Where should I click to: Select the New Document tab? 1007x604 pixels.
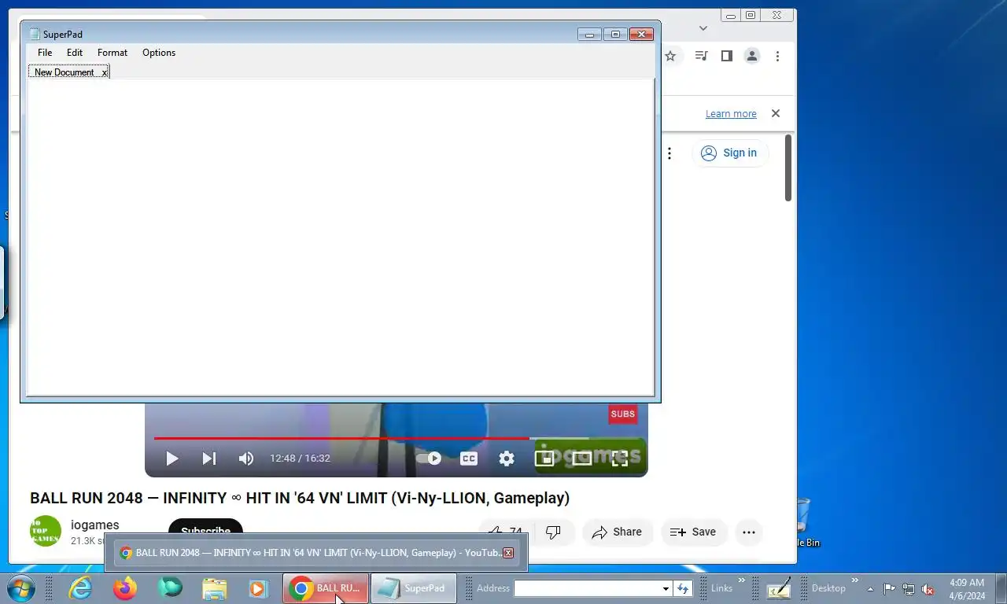click(x=64, y=72)
